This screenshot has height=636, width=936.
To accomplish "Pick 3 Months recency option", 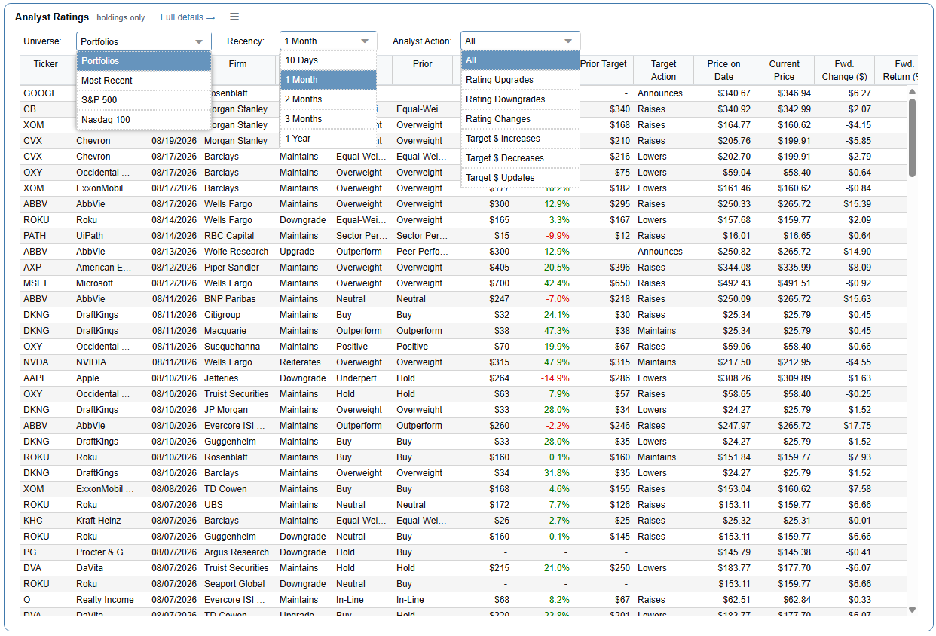I will pyautogui.click(x=328, y=119).
